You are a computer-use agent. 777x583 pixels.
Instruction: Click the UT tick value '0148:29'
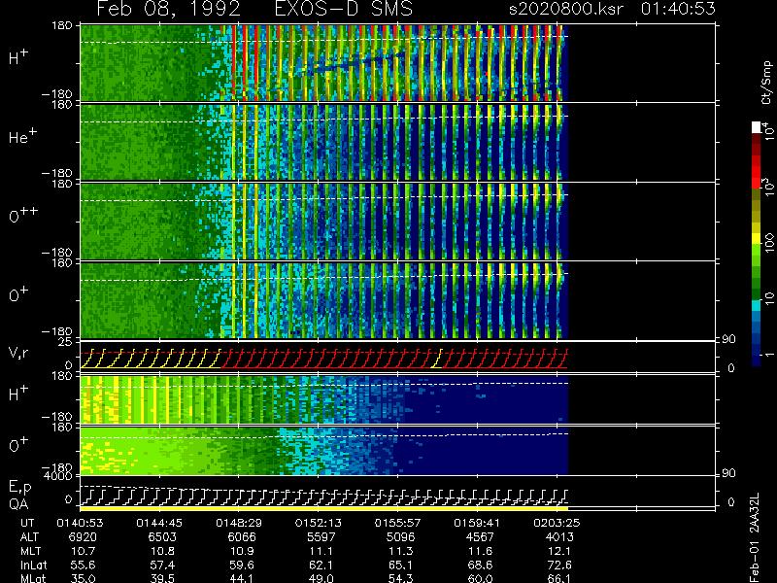[239, 523]
